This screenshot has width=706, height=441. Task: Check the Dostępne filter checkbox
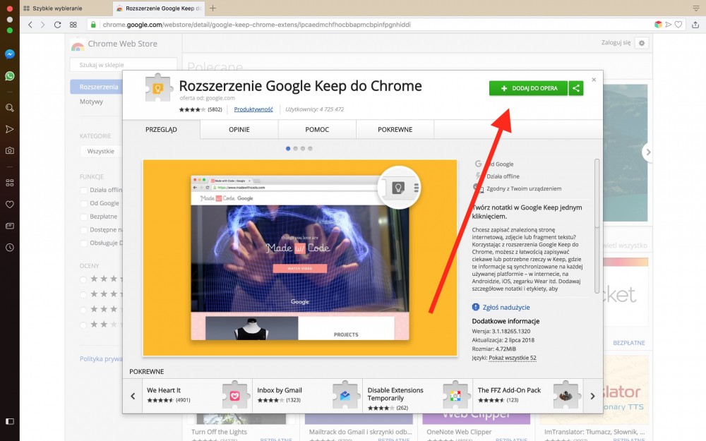tap(83, 230)
